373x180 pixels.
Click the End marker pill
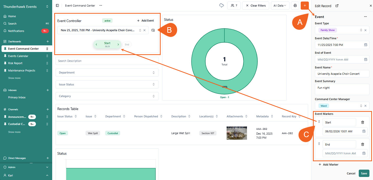(x=127, y=44)
